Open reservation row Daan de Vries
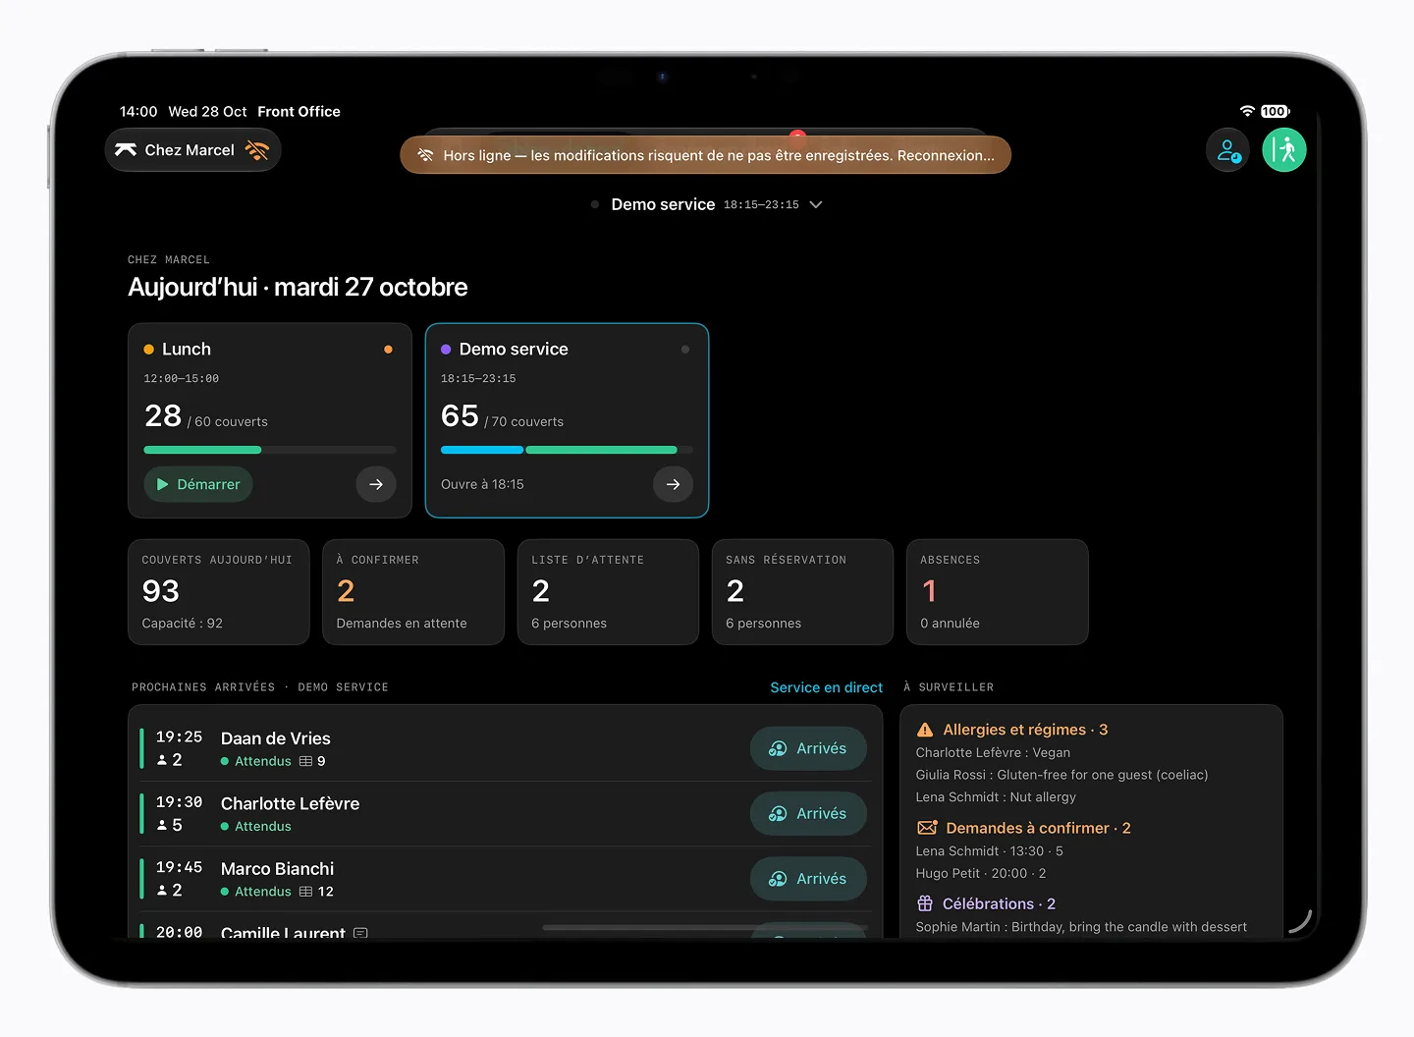The width and height of the screenshot is (1414, 1037). pyautogui.click(x=505, y=748)
